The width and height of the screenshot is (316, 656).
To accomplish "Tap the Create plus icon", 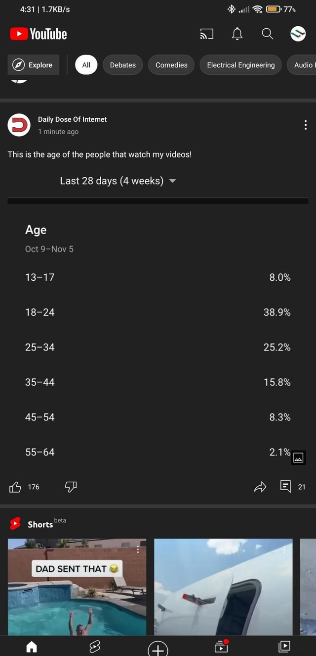I will pyautogui.click(x=158, y=647).
